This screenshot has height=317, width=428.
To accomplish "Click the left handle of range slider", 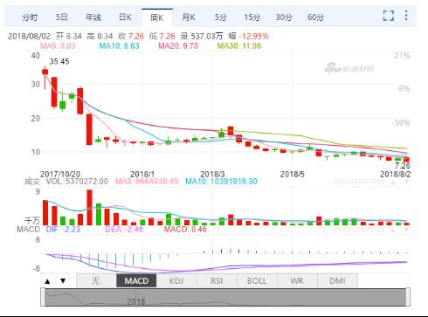I will click(43, 297).
